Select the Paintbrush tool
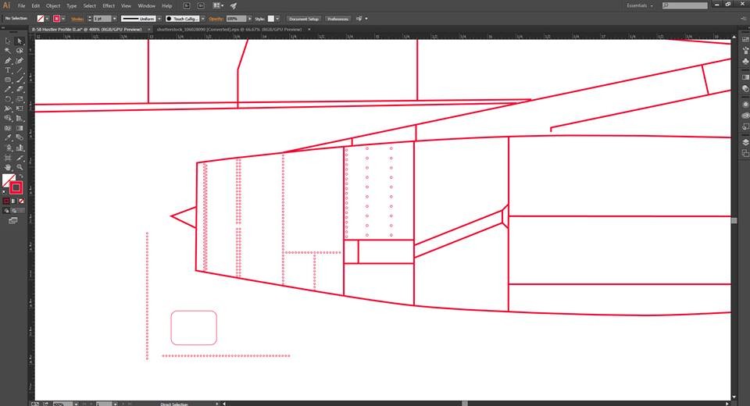 coord(20,80)
